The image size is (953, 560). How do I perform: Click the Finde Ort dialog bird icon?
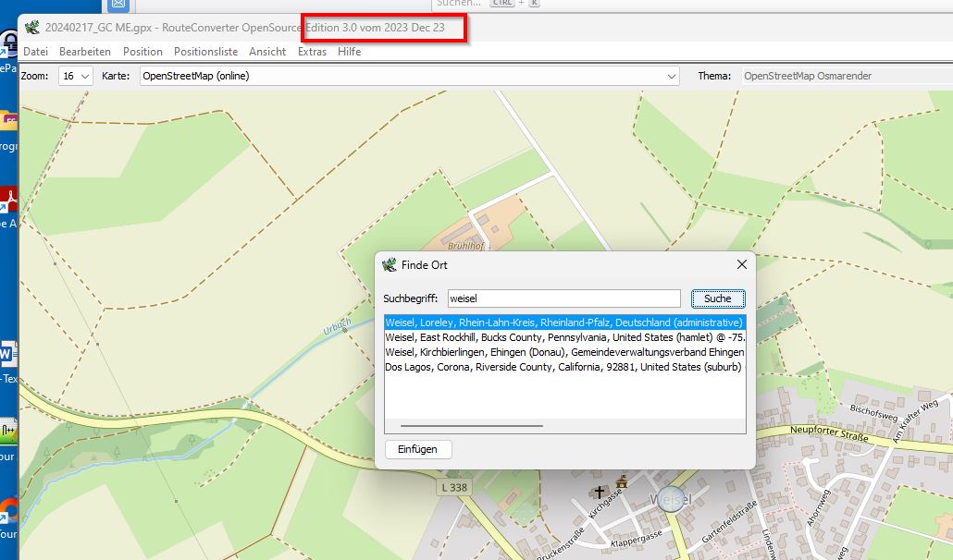pos(390,265)
